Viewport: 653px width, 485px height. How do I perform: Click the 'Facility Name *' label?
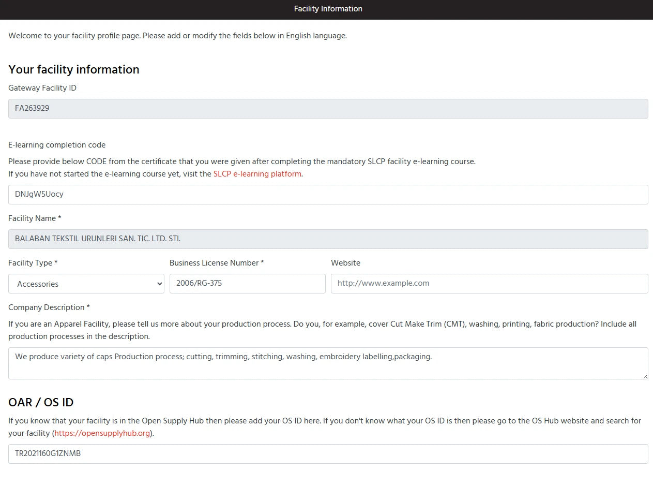tap(35, 218)
